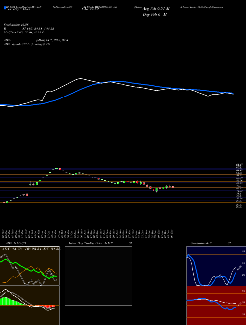Open the MACD histogram panel

[x=30, y=305]
